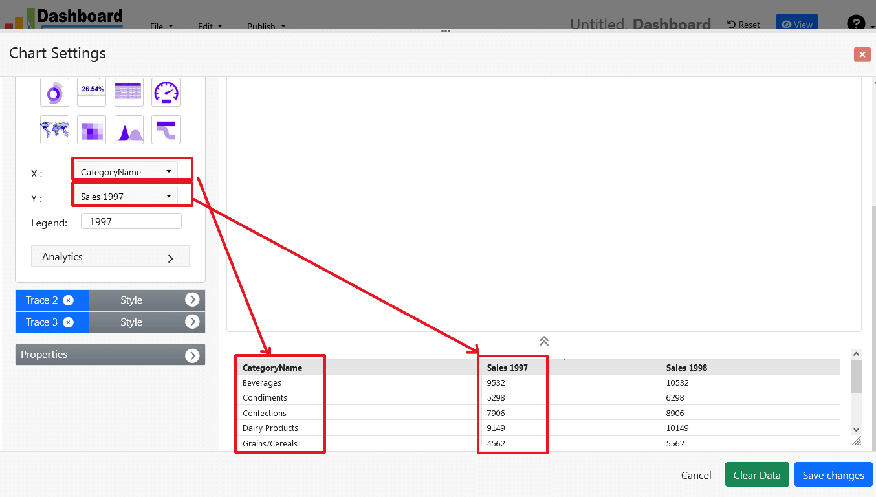
Task: Choose the KPI percentage card chart type
Action: [x=91, y=92]
